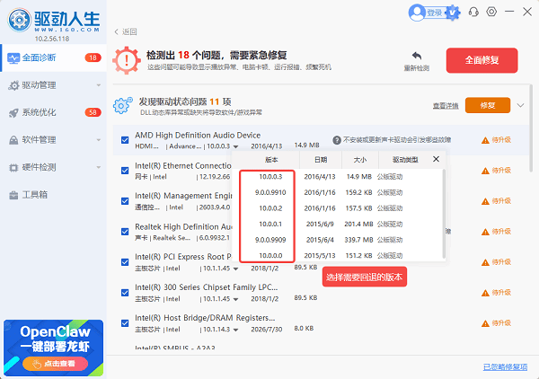Click warning icon for Host Bridge/DRAM Registers
The width and height of the screenshot is (539, 379).
click(485, 323)
